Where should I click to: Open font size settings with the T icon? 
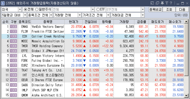tap(167, 3)
